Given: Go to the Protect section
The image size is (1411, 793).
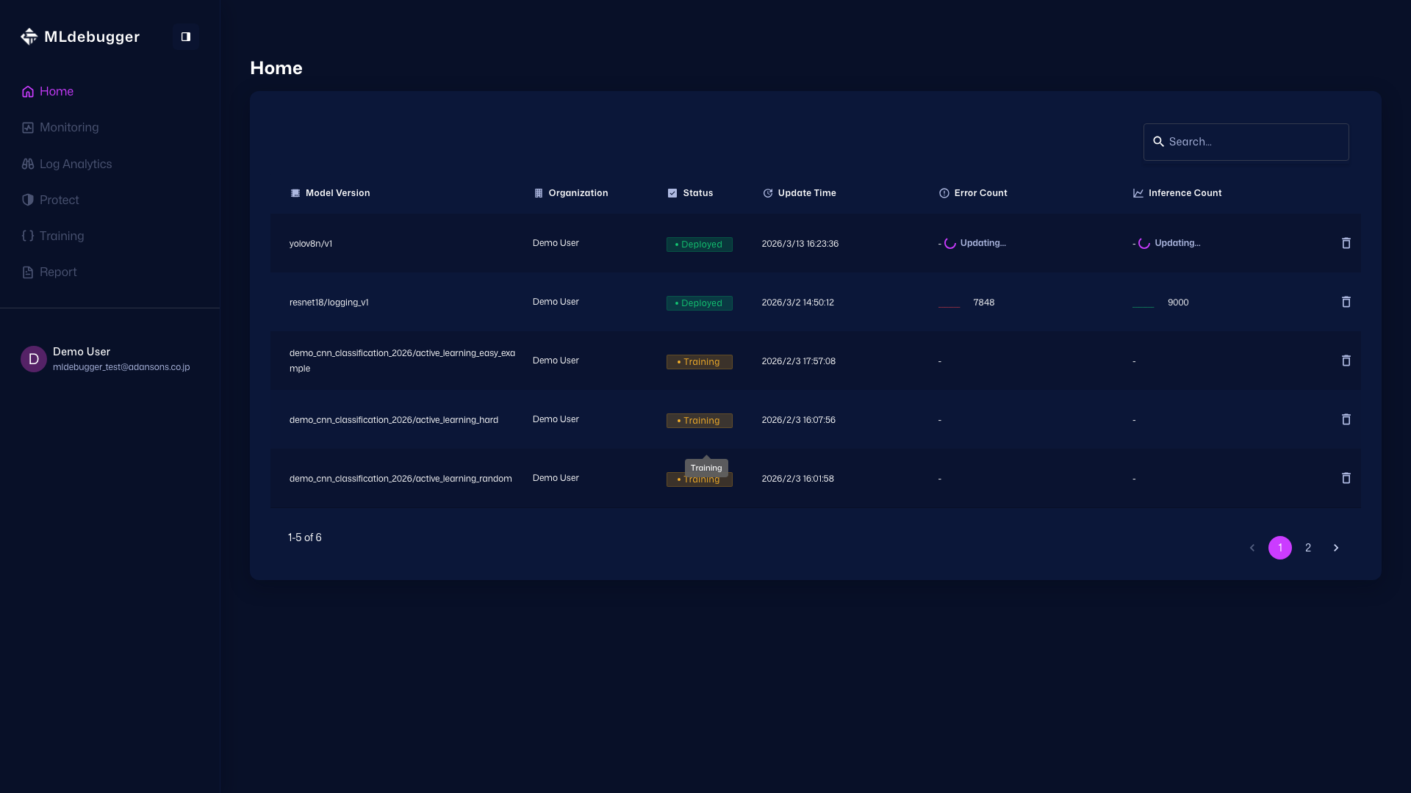Looking at the screenshot, I should point(59,200).
